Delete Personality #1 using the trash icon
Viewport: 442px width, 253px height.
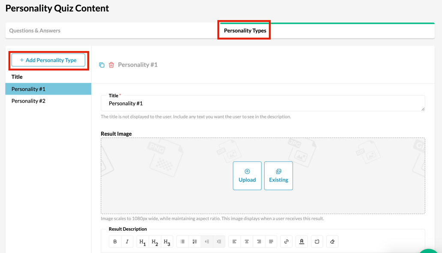click(x=111, y=65)
